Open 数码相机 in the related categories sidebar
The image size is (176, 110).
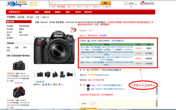point(10,26)
